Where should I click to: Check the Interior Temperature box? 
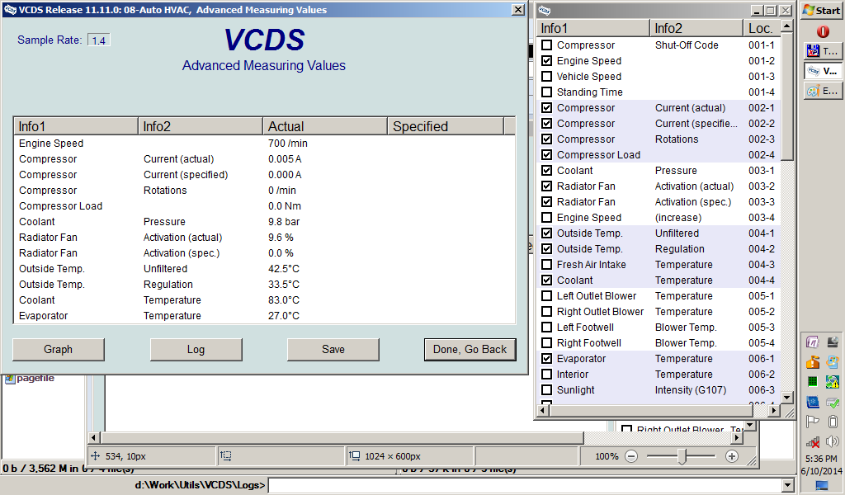pos(546,375)
